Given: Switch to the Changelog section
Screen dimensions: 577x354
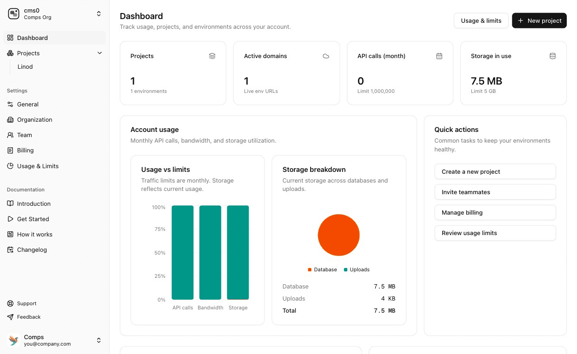Looking at the screenshot, I should (x=32, y=249).
